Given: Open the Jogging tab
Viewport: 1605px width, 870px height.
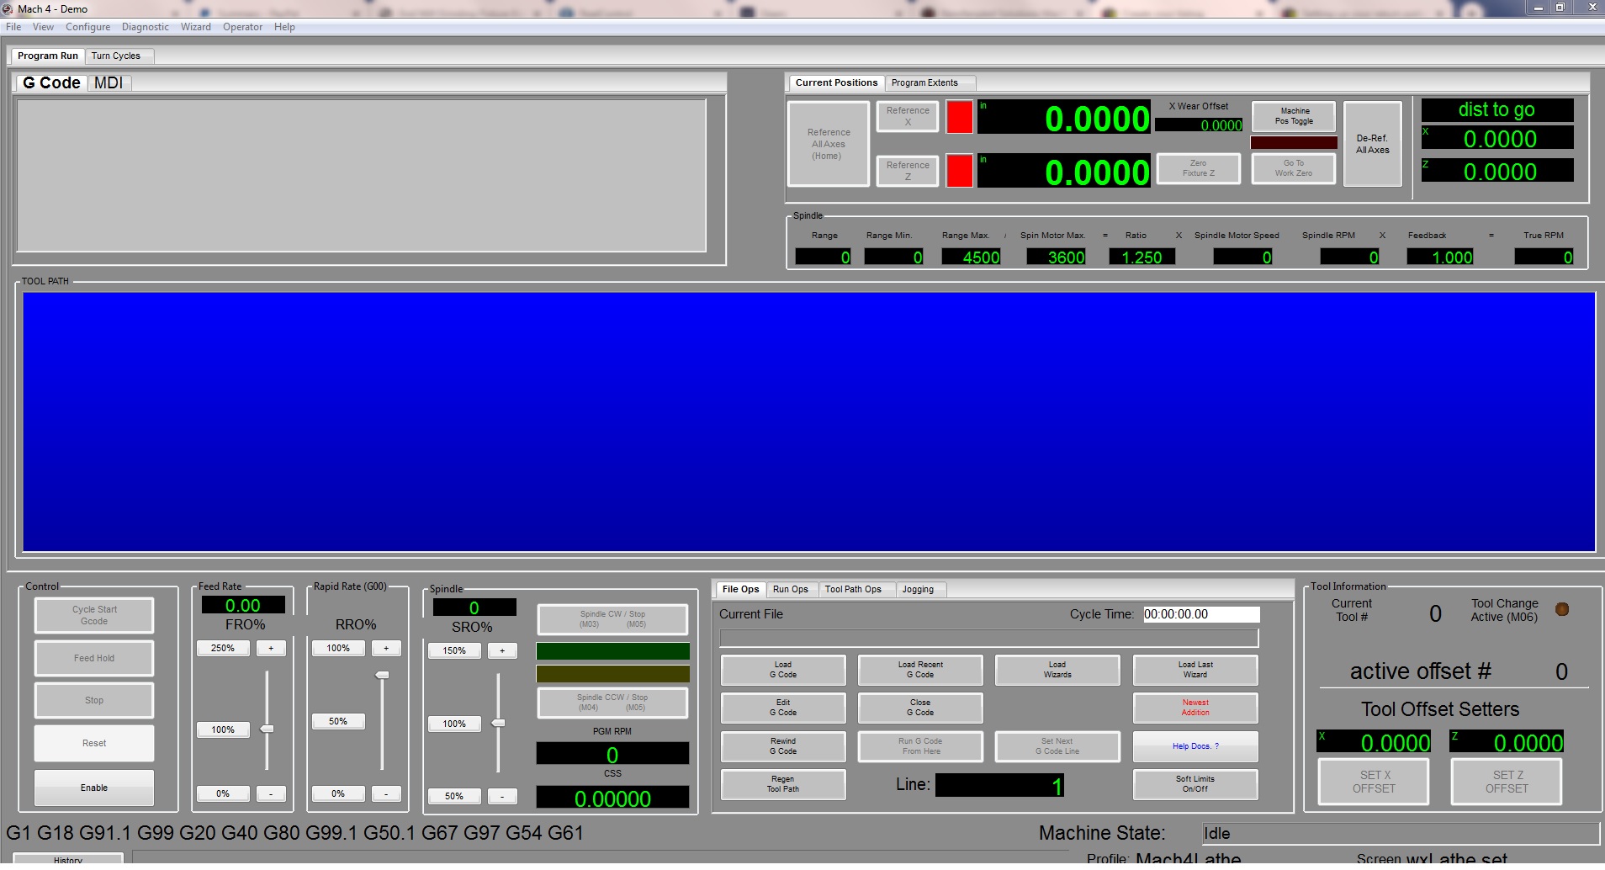Looking at the screenshot, I should click(918, 590).
